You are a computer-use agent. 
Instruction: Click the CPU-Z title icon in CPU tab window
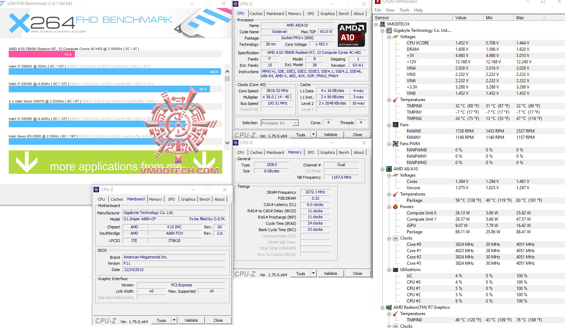(x=236, y=4)
